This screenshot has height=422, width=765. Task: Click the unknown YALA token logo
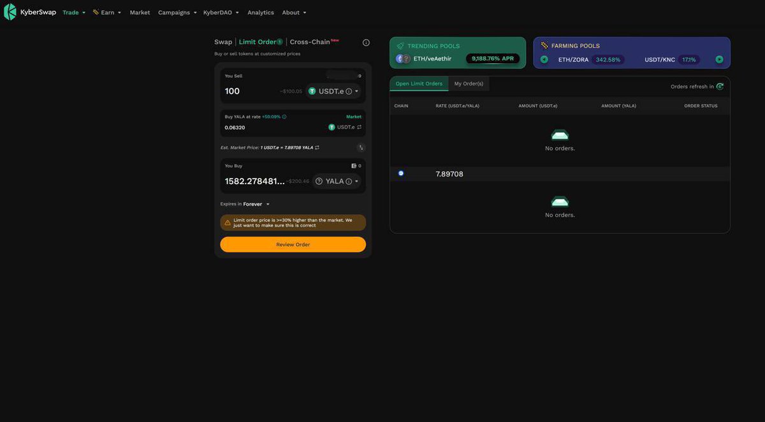[319, 181]
